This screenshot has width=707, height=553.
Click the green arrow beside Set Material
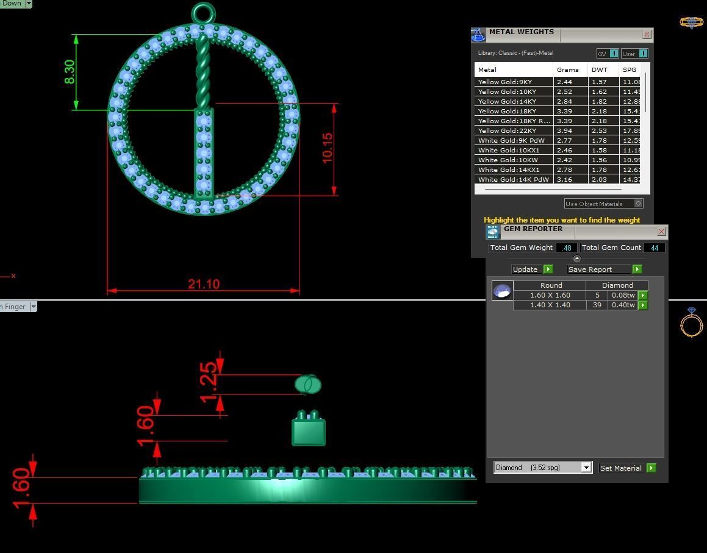click(651, 468)
